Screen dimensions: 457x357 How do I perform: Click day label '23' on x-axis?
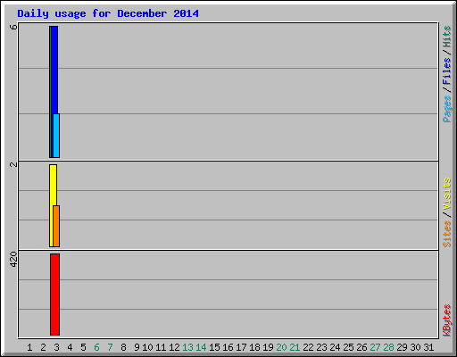pyautogui.click(x=321, y=347)
